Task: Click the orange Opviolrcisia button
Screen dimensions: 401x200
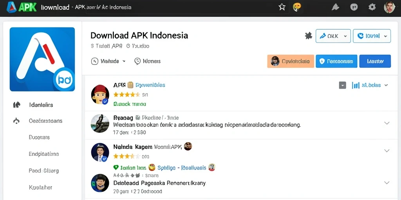Action: click(x=291, y=61)
